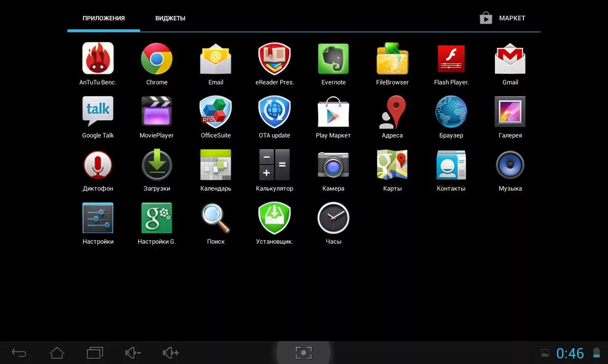Open the Загрузки downloads app

click(x=157, y=165)
